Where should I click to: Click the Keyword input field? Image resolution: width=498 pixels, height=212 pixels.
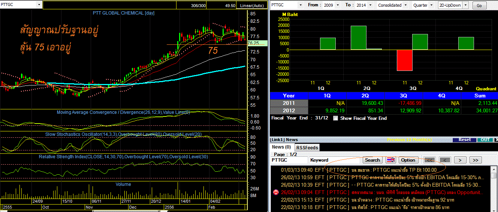pos(335,160)
